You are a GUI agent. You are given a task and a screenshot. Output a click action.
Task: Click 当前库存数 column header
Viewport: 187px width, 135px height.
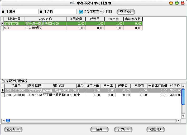click(x=133, y=19)
